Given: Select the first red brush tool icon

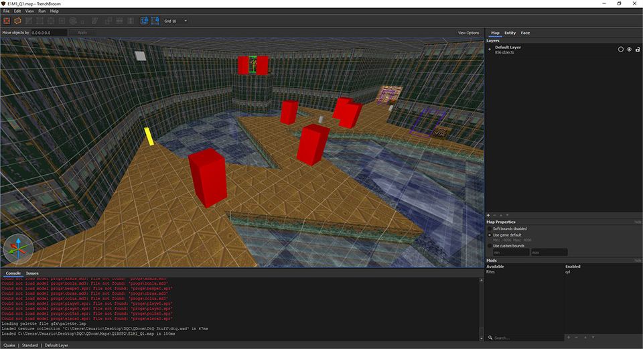Looking at the screenshot, I should [7, 21].
